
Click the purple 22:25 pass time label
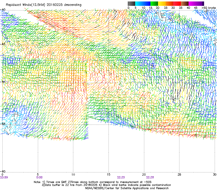click(121, 177)
